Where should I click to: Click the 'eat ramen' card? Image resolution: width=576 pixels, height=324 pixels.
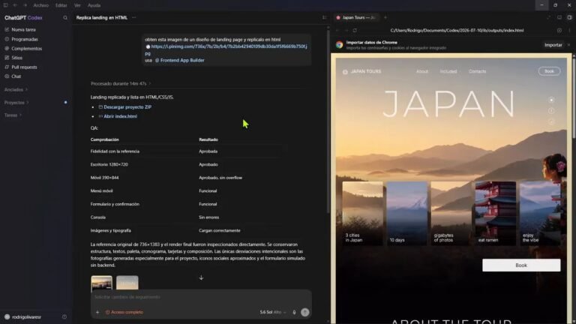pyautogui.click(x=495, y=213)
